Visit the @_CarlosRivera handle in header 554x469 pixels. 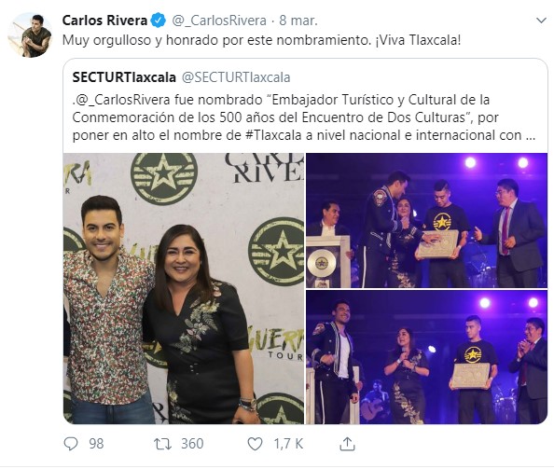click(219, 21)
